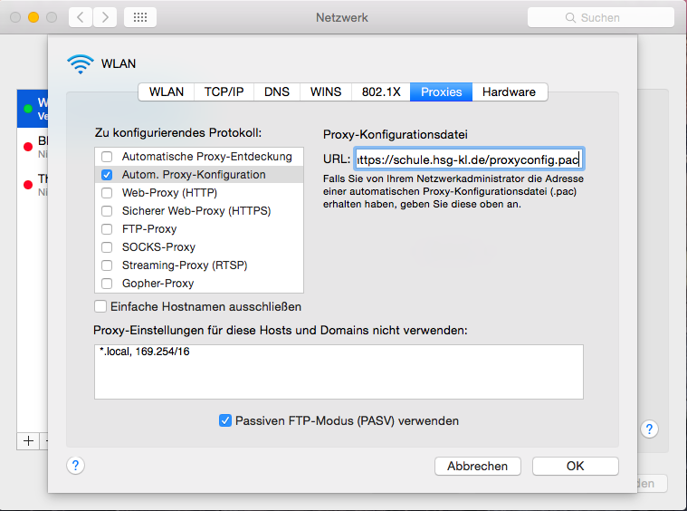Click the back navigation arrow

[x=81, y=17]
